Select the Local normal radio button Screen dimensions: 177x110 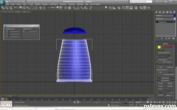pos(169,98)
